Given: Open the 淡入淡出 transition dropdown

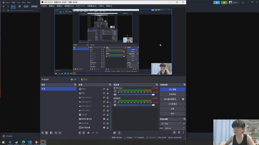Looking at the screenshot, I should 173,124.
